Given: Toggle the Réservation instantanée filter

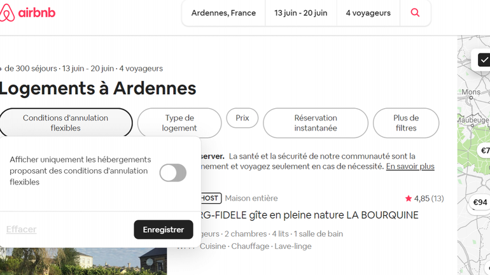Looking at the screenshot, I should click(316, 123).
